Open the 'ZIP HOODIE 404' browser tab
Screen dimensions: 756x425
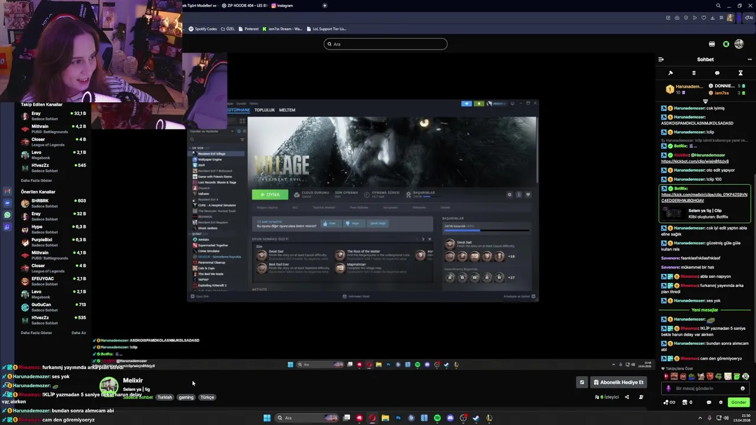[x=246, y=5]
